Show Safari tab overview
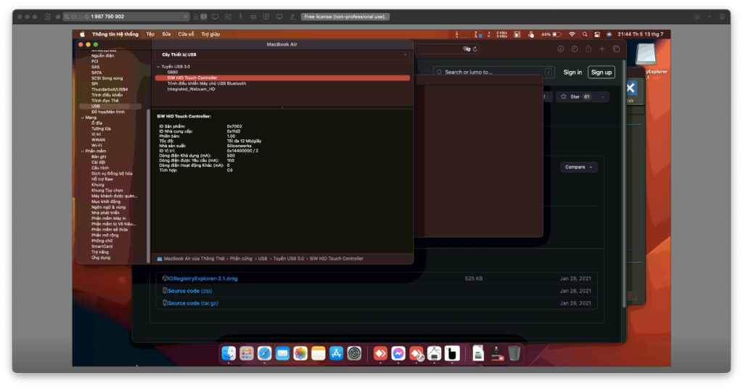The width and height of the screenshot is (743, 388). click(x=616, y=49)
